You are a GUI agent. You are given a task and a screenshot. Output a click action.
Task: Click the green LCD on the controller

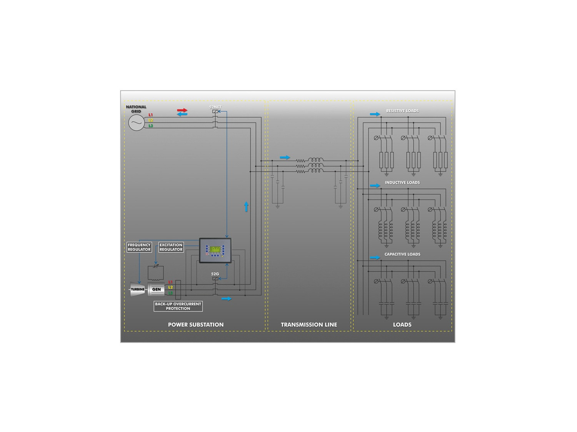pyautogui.click(x=215, y=249)
